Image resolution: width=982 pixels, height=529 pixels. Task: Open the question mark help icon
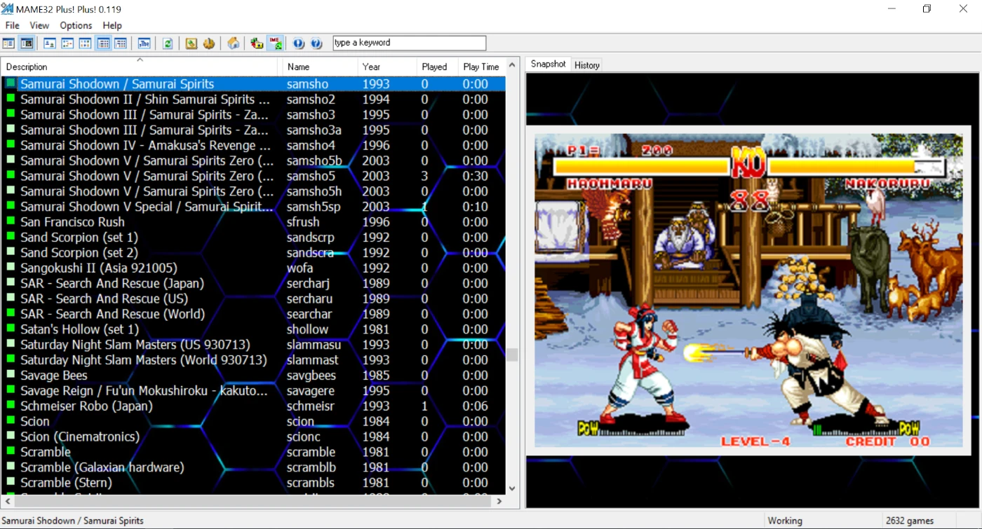point(316,43)
